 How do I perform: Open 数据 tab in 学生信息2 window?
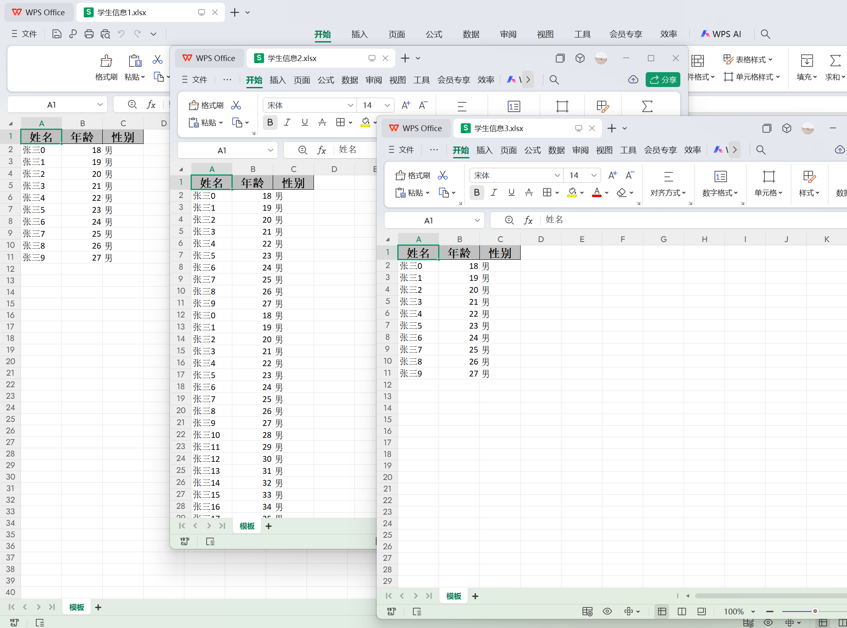tap(349, 80)
